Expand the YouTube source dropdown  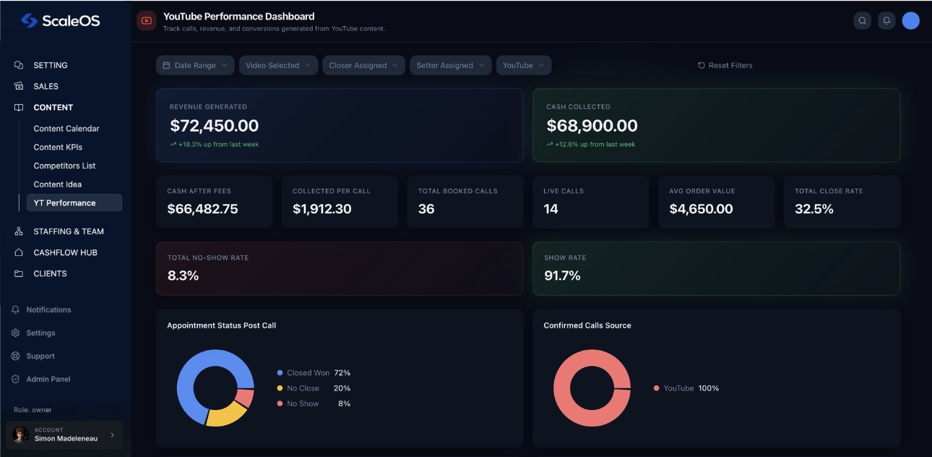coord(523,65)
